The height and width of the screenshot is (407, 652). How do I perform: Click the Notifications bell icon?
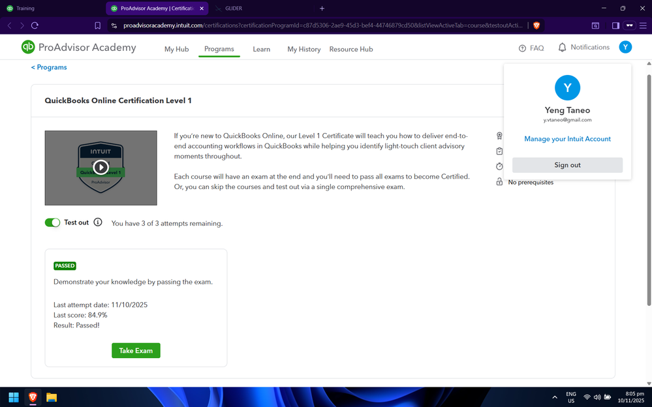pyautogui.click(x=562, y=48)
